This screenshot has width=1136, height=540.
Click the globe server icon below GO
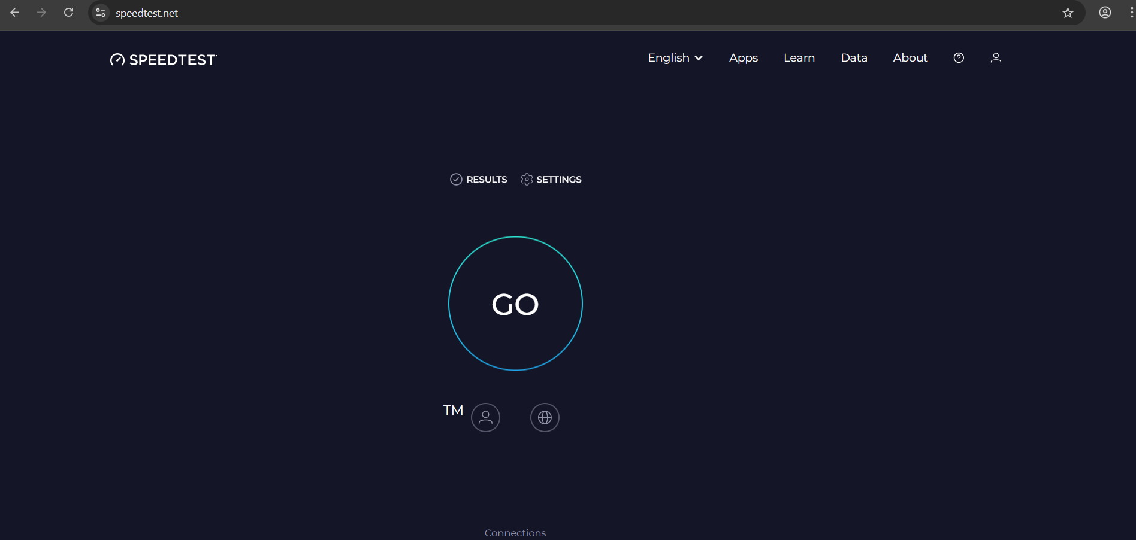click(x=545, y=417)
